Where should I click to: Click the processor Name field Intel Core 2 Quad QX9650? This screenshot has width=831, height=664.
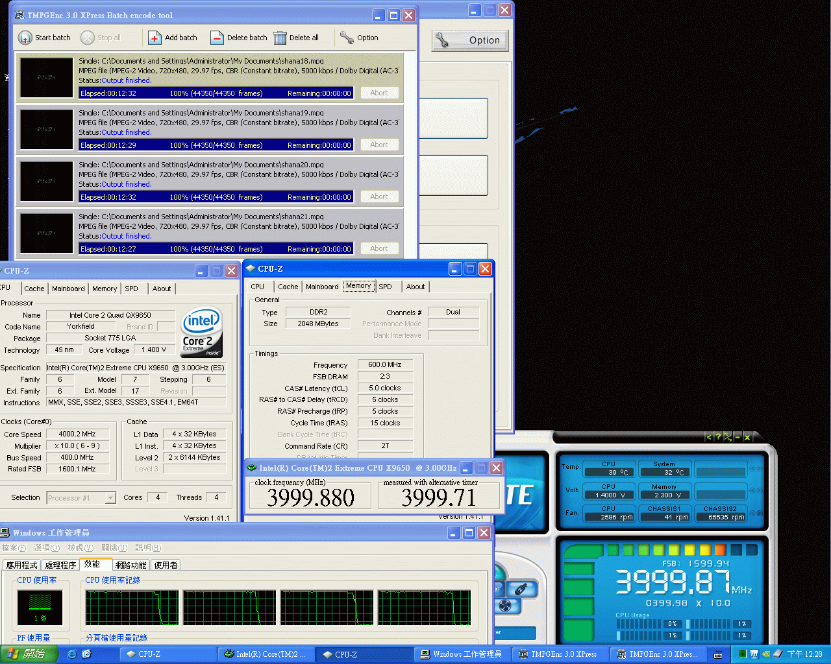click(x=110, y=315)
